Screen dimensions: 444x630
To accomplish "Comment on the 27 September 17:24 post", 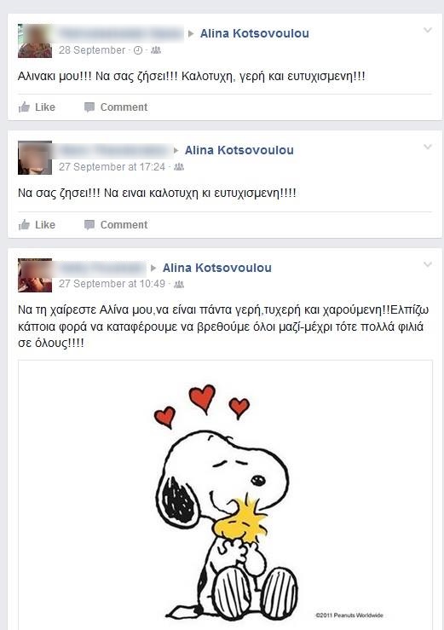I will (116, 224).
